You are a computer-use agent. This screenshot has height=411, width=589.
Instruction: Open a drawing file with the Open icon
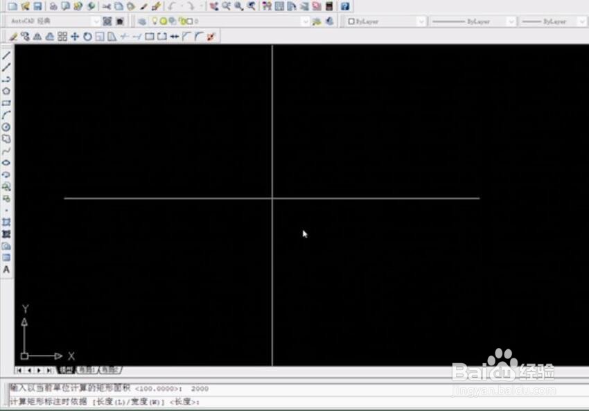(x=25, y=6)
